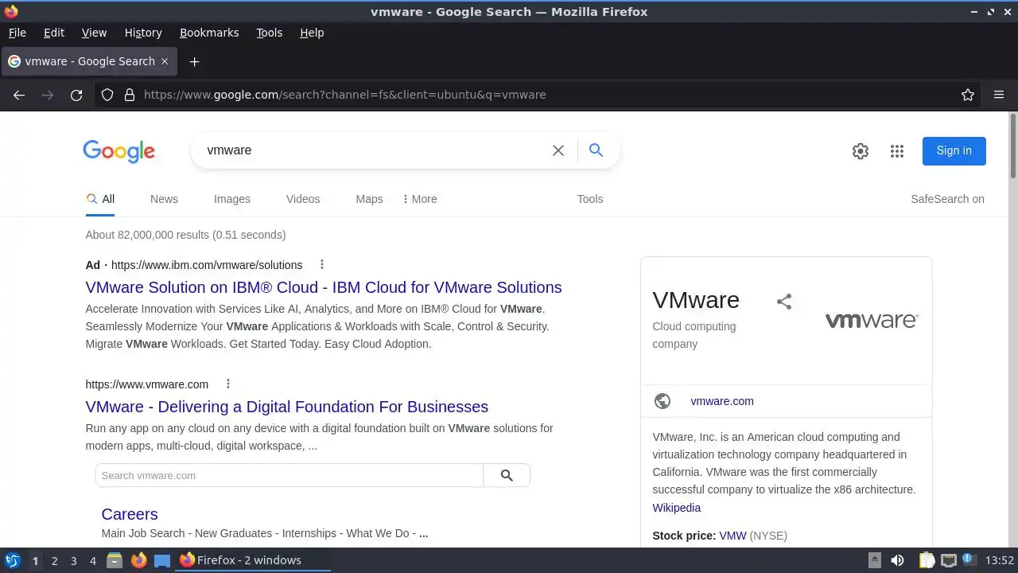Switch to the Images results tab
Screen dimensions: 1018x573
(232, 199)
